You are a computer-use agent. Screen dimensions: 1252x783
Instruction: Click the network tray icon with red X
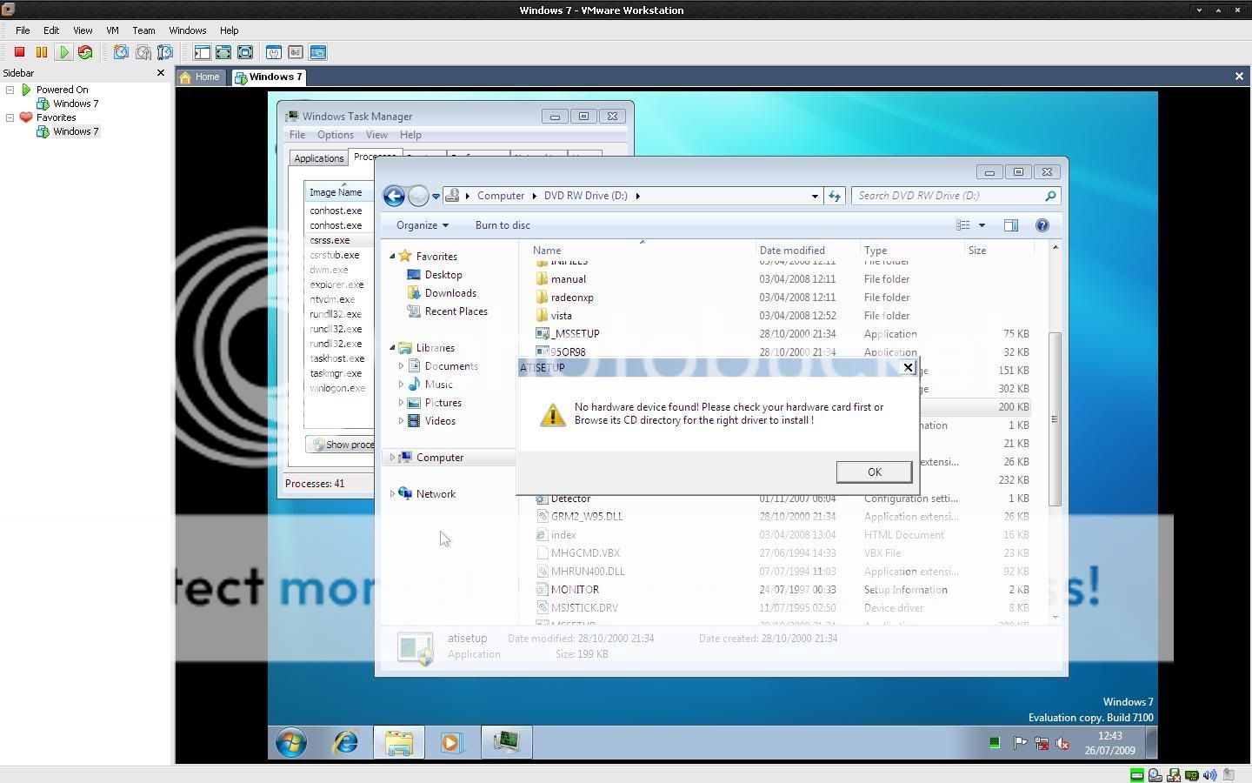(x=1042, y=743)
